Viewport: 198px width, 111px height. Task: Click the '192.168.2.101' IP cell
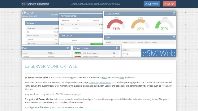click(x=76, y=25)
